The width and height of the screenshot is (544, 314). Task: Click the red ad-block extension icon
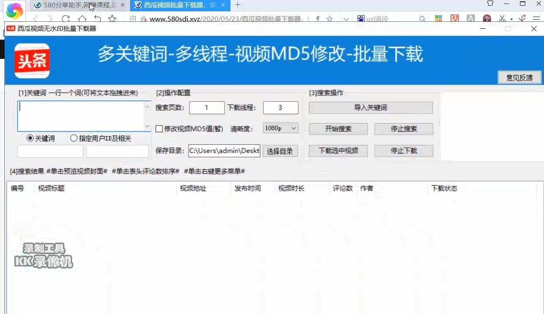[487, 19]
